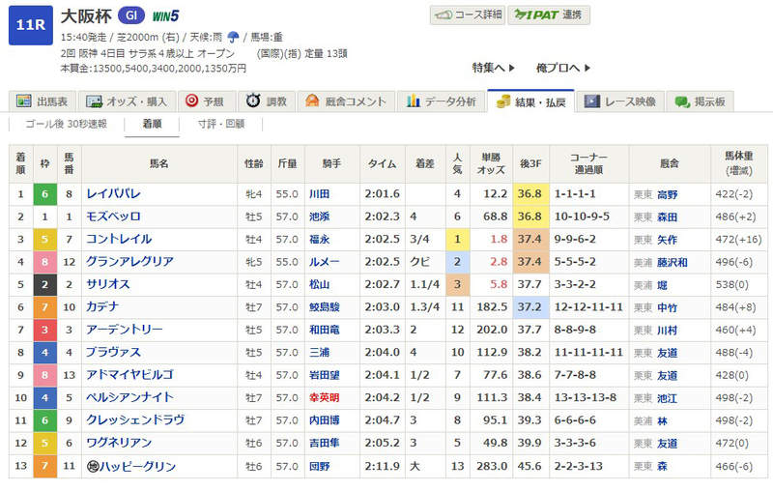773x491 pixels.
Task: Open trainer 藤沢和 page
Action: coord(672,263)
